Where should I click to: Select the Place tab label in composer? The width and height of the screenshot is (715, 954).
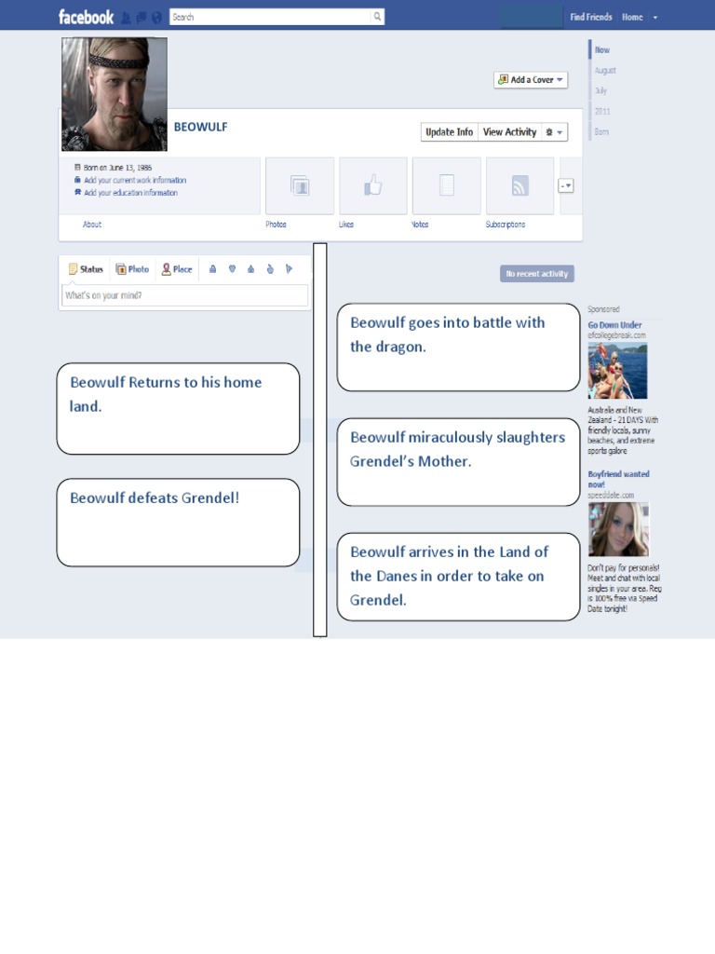click(x=182, y=269)
